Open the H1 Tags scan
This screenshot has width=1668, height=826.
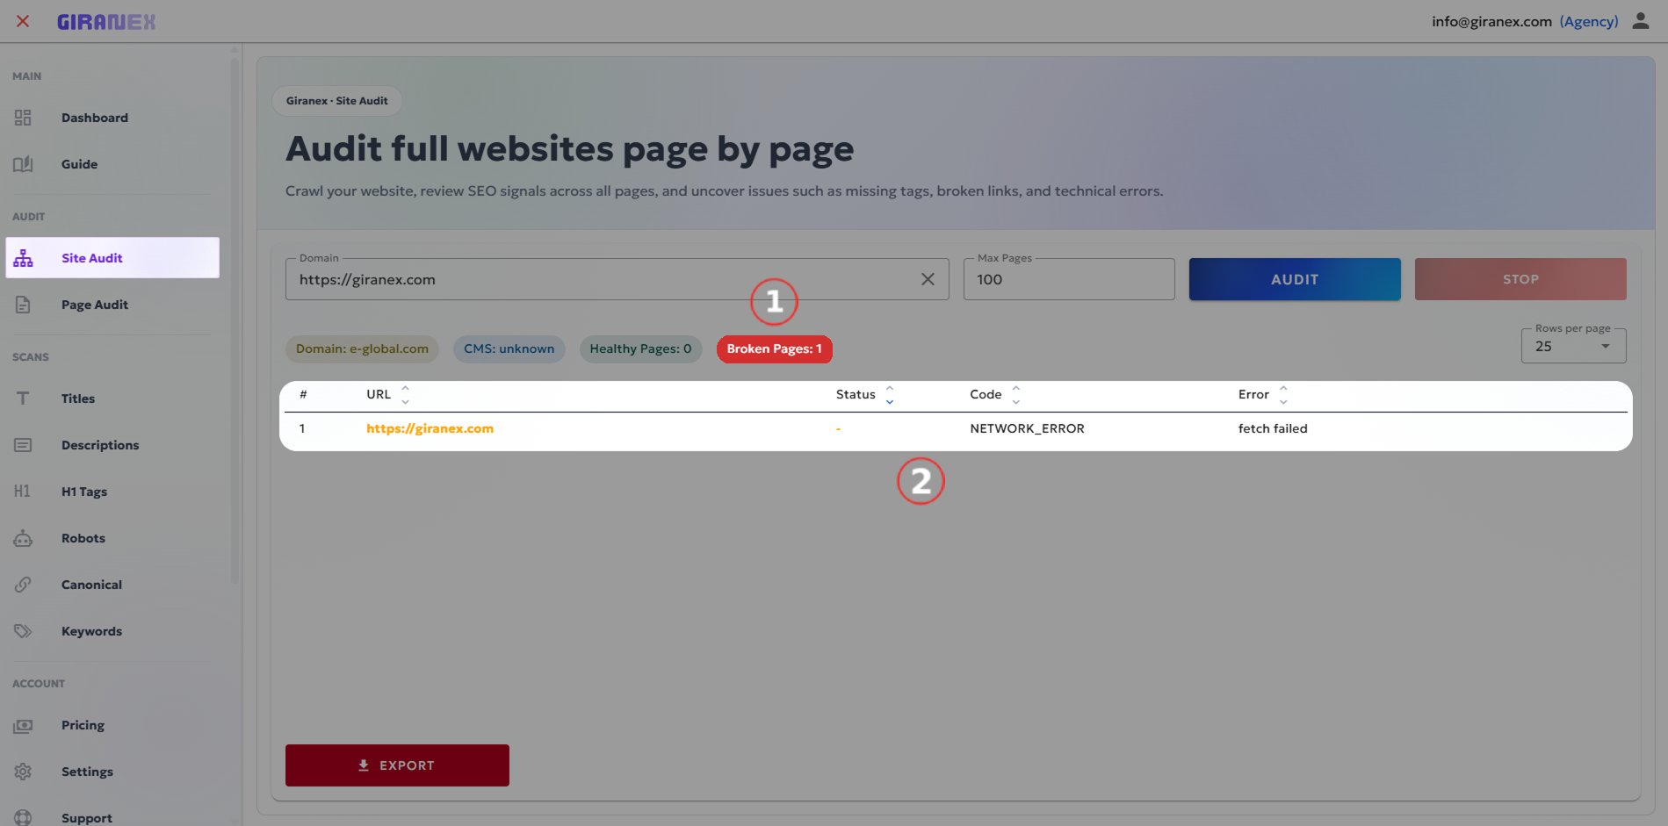pyautogui.click(x=112, y=492)
